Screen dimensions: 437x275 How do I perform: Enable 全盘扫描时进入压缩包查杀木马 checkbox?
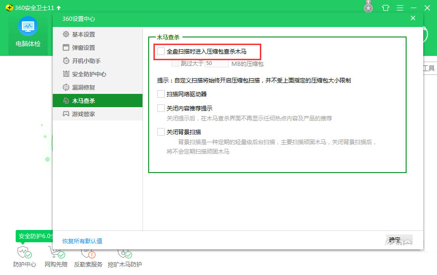pos(161,51)
